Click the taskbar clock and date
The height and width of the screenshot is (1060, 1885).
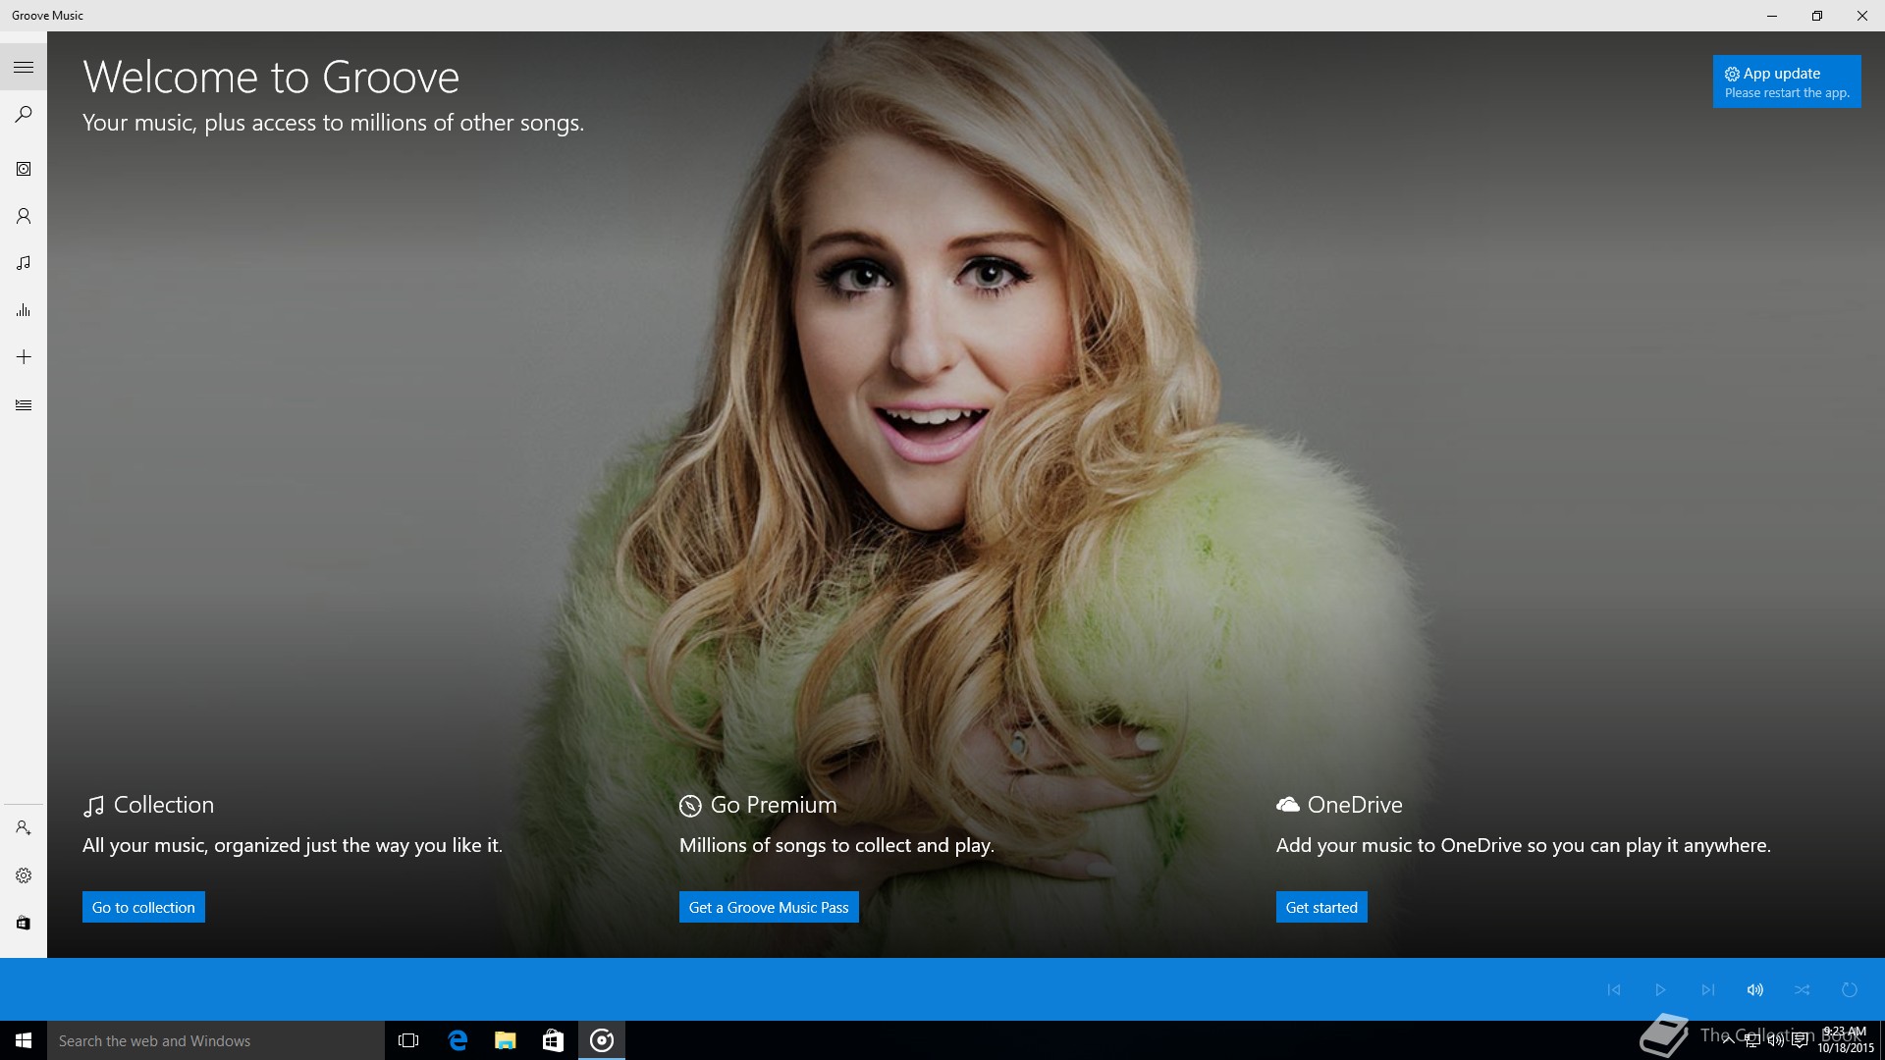click(x=1845, y=1040)
